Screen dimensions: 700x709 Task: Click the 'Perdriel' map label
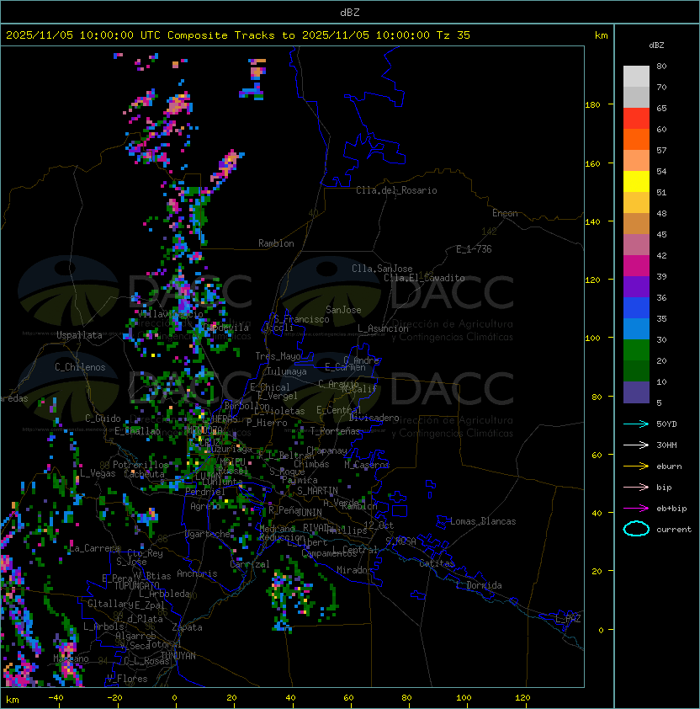click(205, 492)
